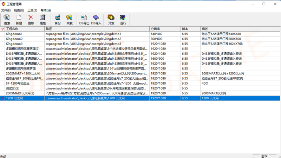Select the Kingdemo2 project row

[140, 39]
